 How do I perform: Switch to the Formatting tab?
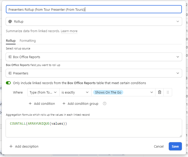click(28, 41)
